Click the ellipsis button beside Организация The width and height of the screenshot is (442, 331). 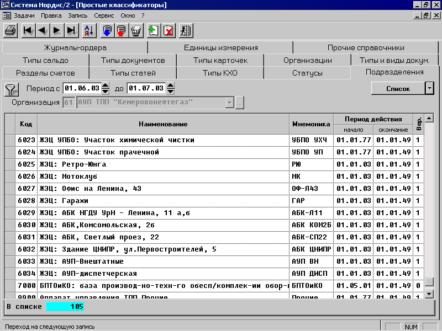[240, 103]
